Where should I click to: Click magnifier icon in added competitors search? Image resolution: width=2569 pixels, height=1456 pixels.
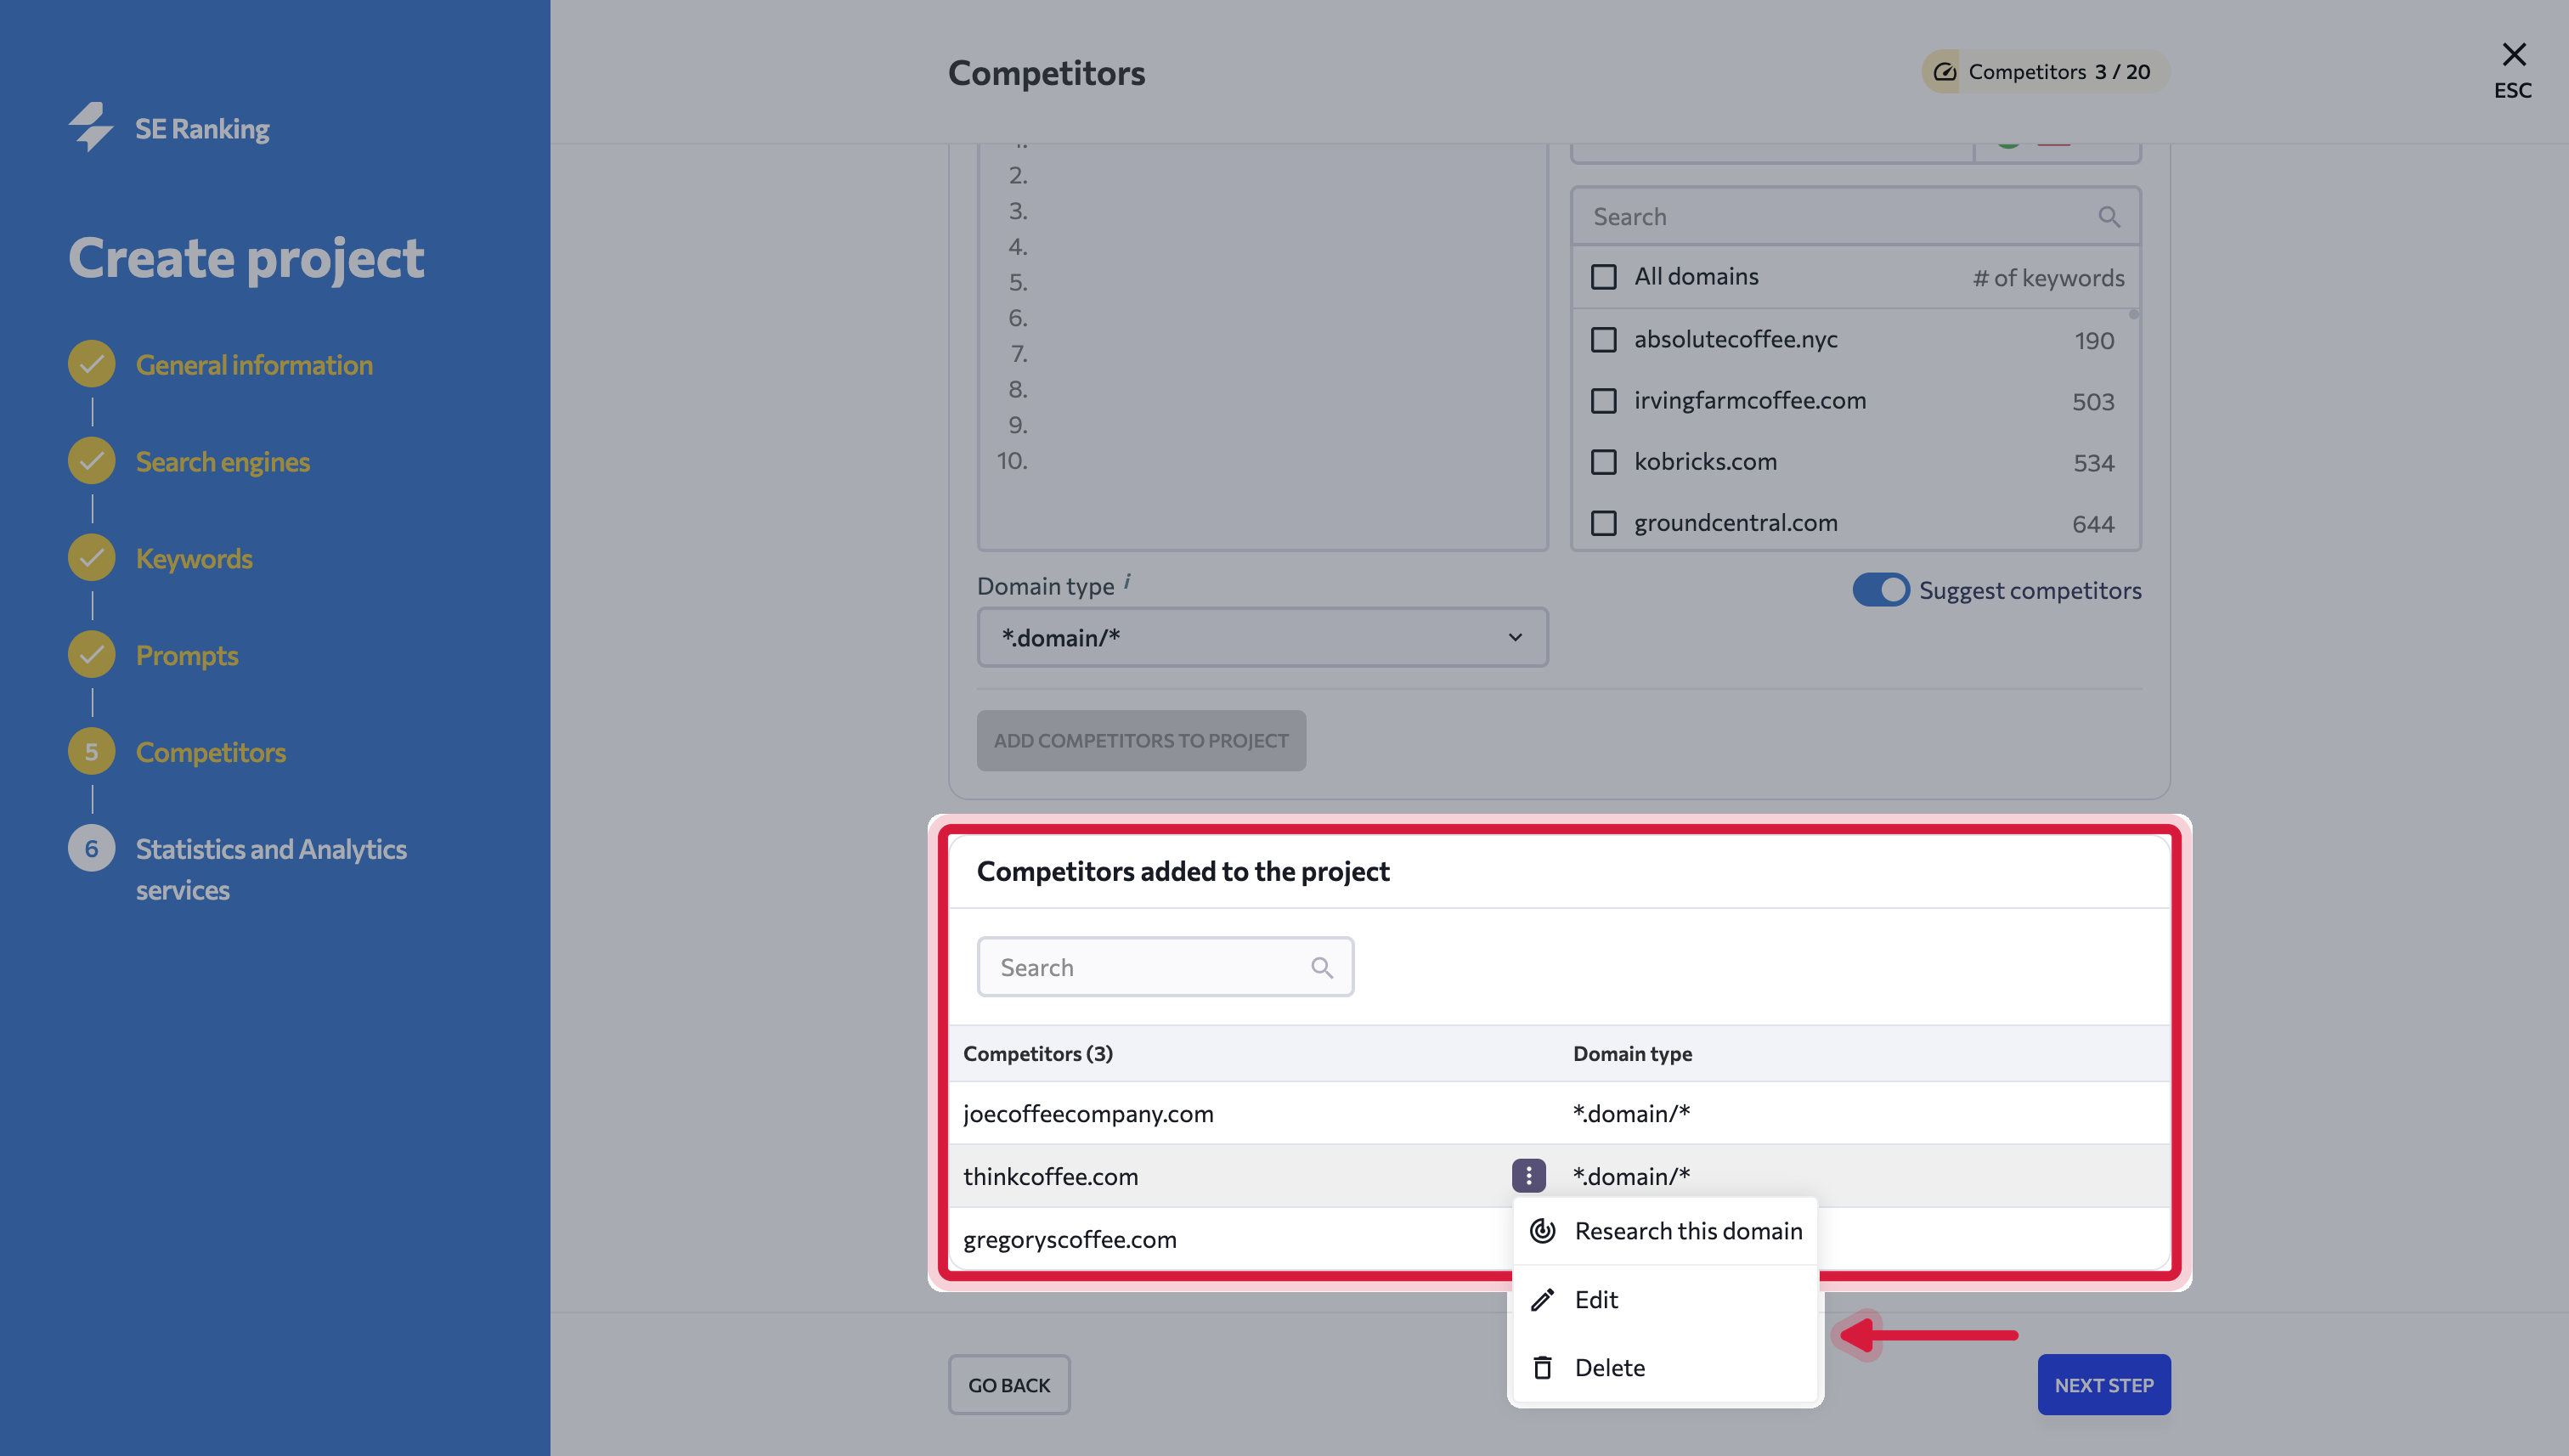click(x=1322, y=967)
